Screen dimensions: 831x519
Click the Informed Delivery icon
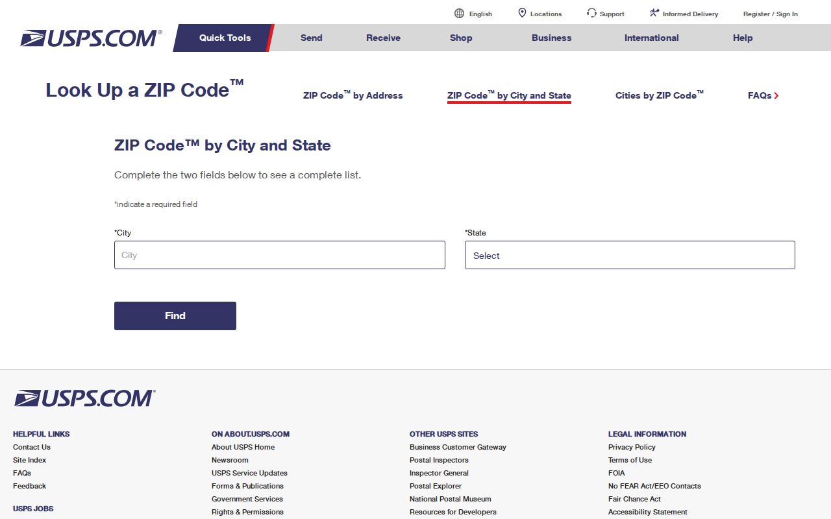[x=654, y=13]
